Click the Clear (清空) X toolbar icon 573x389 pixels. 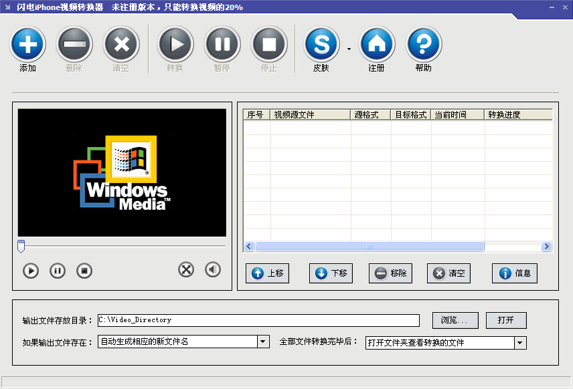pos(121,45)
